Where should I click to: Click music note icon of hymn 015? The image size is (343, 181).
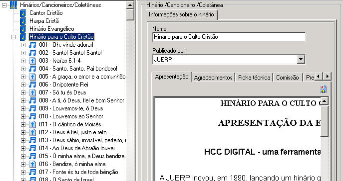(32, 157)
